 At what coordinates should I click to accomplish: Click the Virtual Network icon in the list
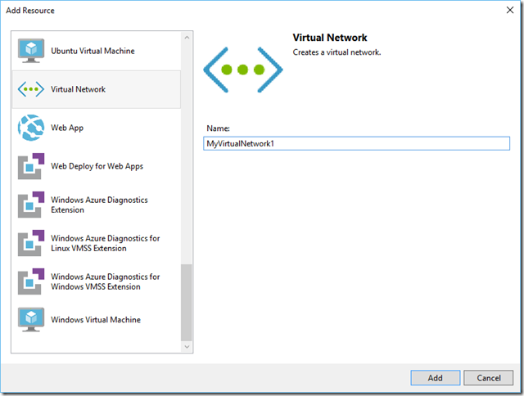(31, 89)
